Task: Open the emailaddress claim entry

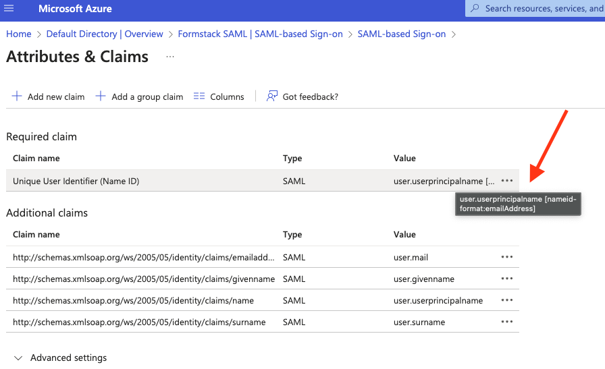Action: point(144,257)
